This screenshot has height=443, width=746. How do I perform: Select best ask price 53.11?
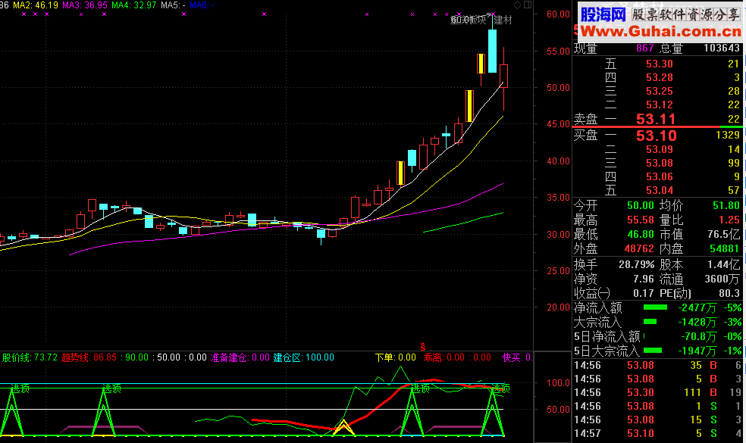click(656, 119)
